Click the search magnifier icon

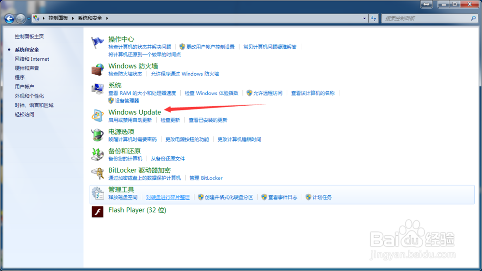point(473,18)
